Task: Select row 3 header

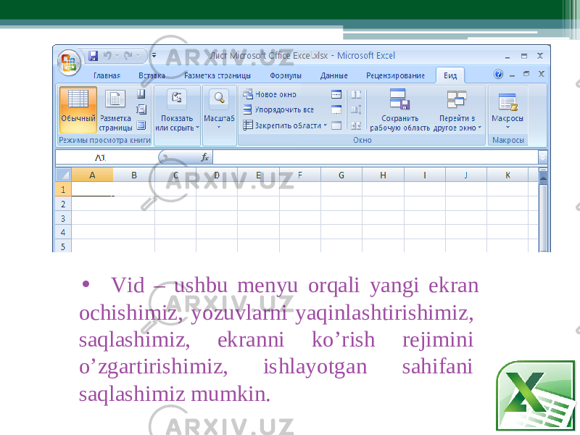Action: pos(63,218)
